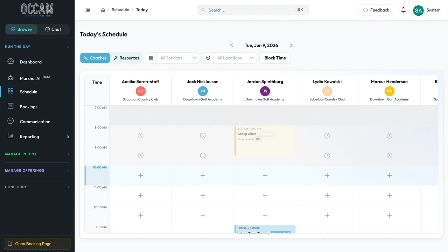
Task: Click Lydia Kowalski LK avatar
Action: pos(327,91)
